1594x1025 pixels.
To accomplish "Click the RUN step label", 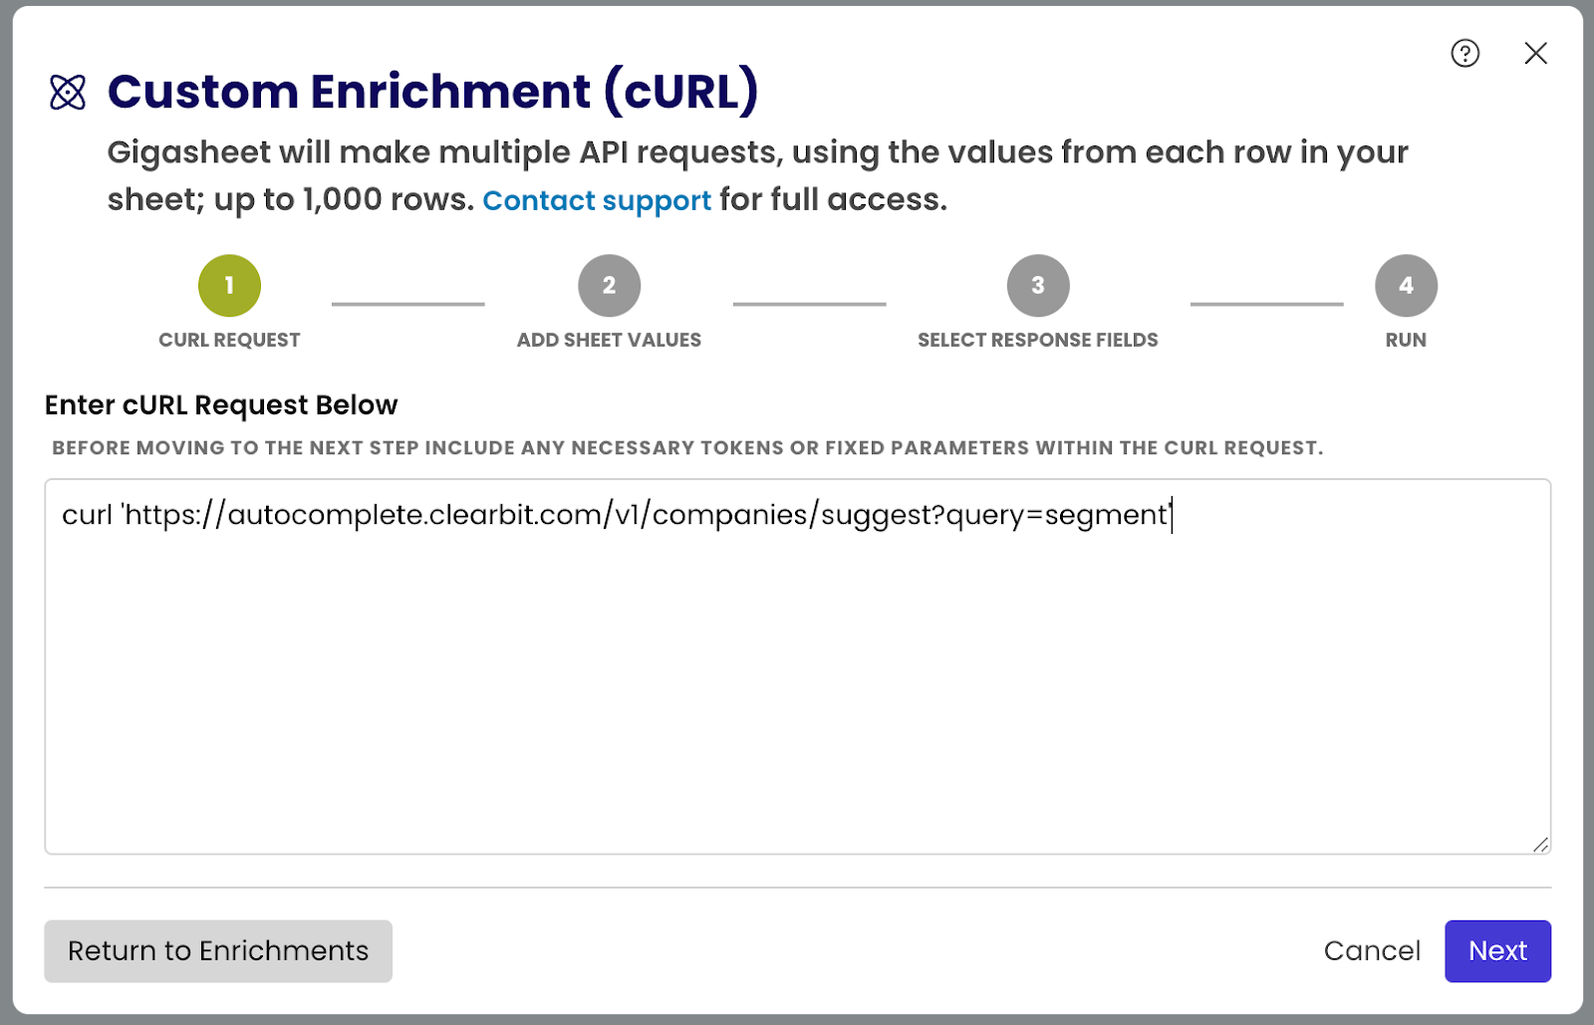I will pos(1406,340).
